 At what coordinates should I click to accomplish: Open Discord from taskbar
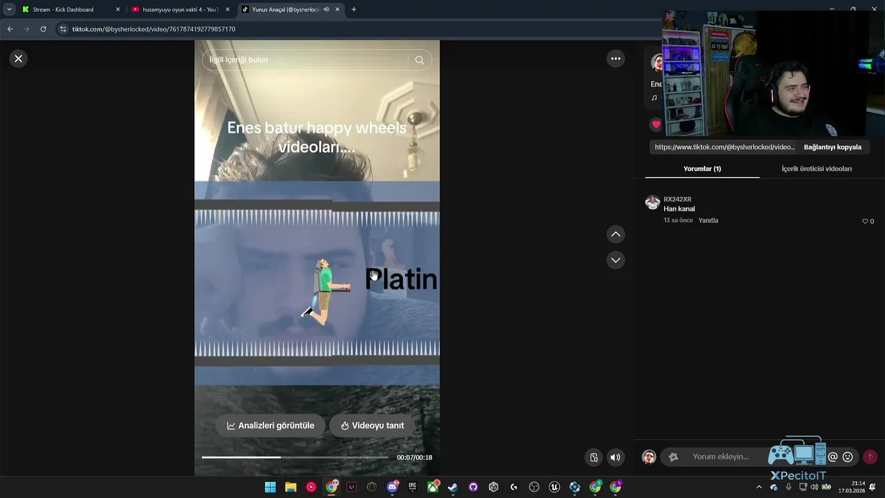point(392,487)
